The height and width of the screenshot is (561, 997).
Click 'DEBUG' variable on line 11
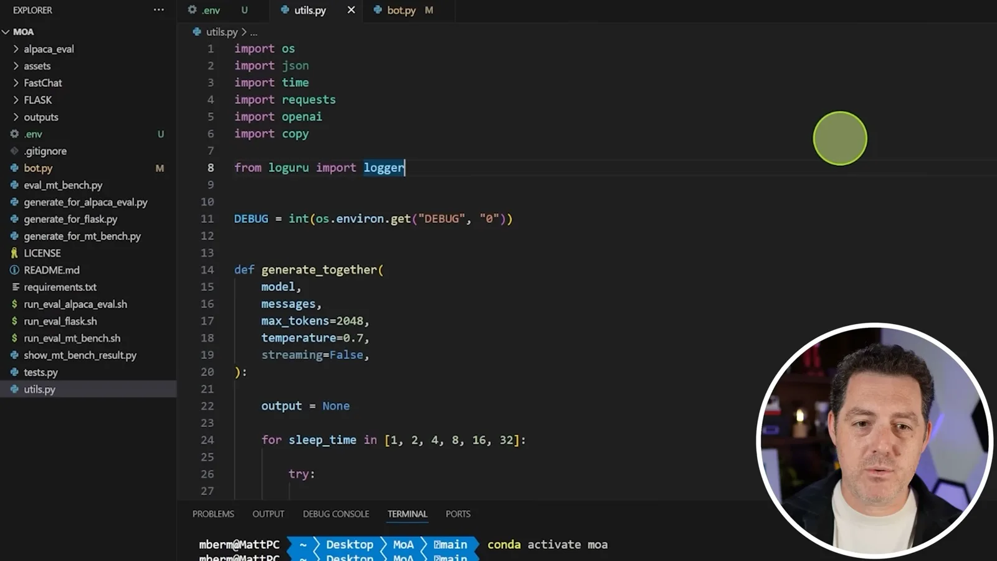pos(251,219)
